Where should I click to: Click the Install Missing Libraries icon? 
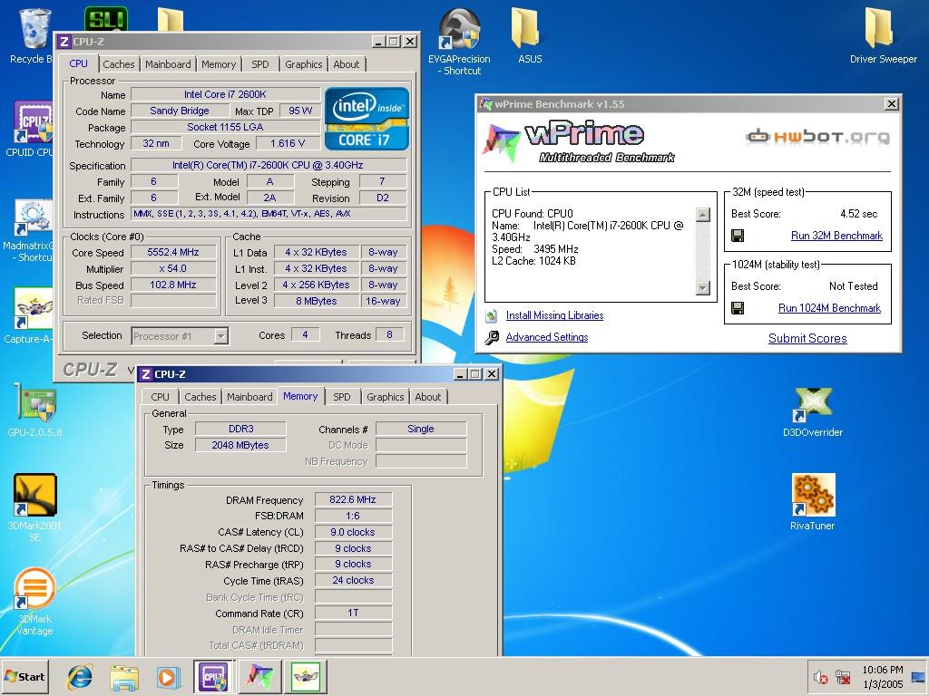pyautogui.click(x=491, y=315)
